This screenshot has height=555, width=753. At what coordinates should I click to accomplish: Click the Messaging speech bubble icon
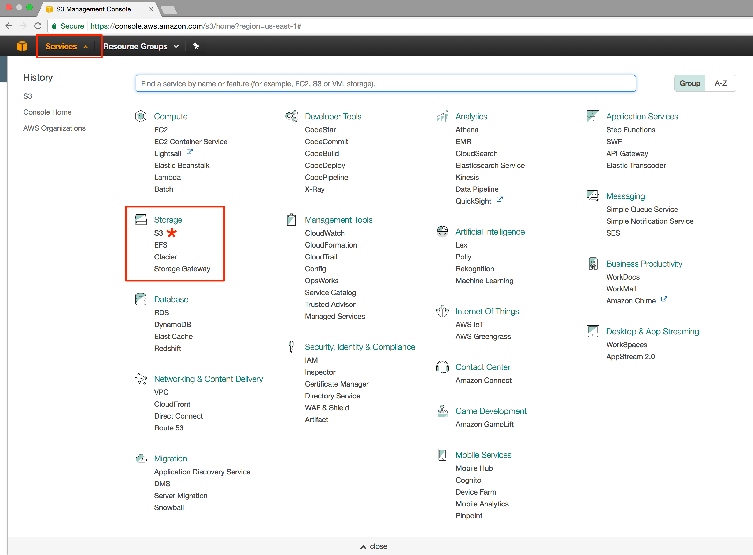(593, 195)
